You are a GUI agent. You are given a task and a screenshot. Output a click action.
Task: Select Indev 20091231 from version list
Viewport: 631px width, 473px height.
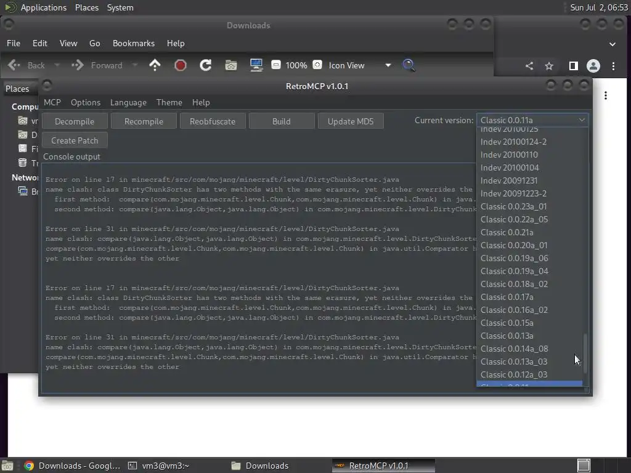529,180
